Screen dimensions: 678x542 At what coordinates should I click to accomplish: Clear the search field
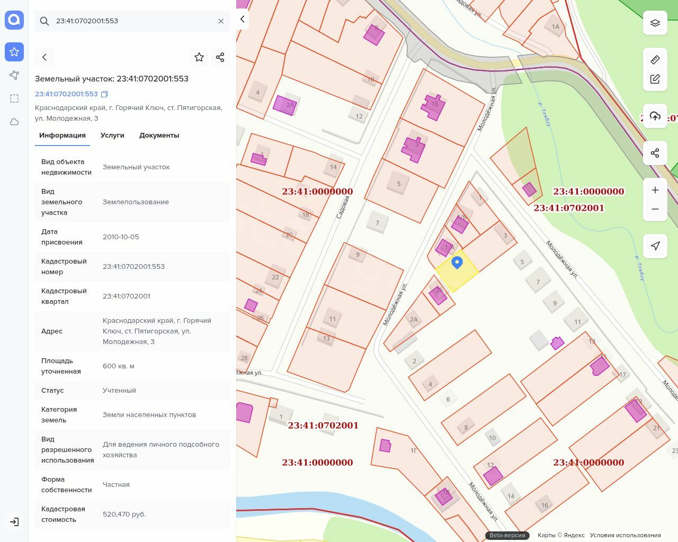221,21
